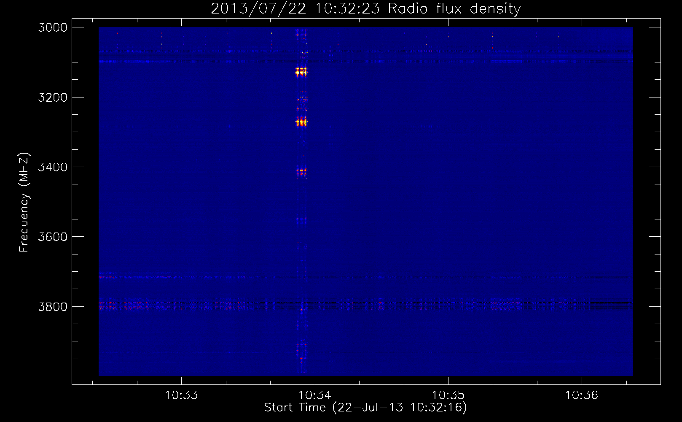The width and height of the screenshot is (682, 422).
Task: Click the 10:33 time axis label
Action: pos(181,395)
